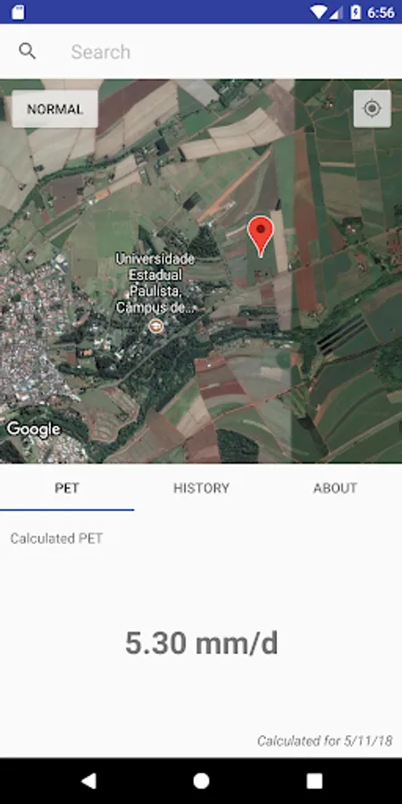Open the ABOUT tab
The width and height of the screenshot is (402, 804).
pos(335,488)
